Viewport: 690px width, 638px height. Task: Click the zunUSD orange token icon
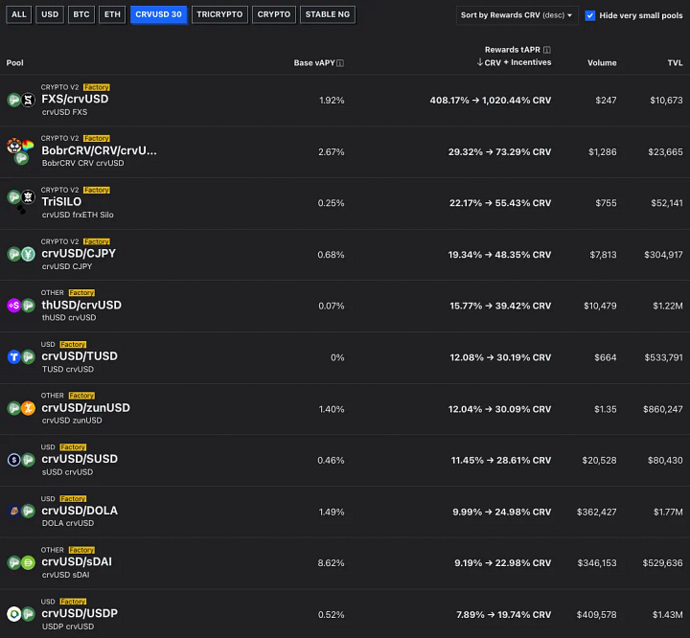coord(28,408)
